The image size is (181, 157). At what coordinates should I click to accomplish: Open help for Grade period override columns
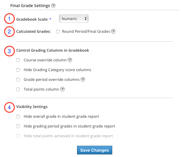click(83, 79)
